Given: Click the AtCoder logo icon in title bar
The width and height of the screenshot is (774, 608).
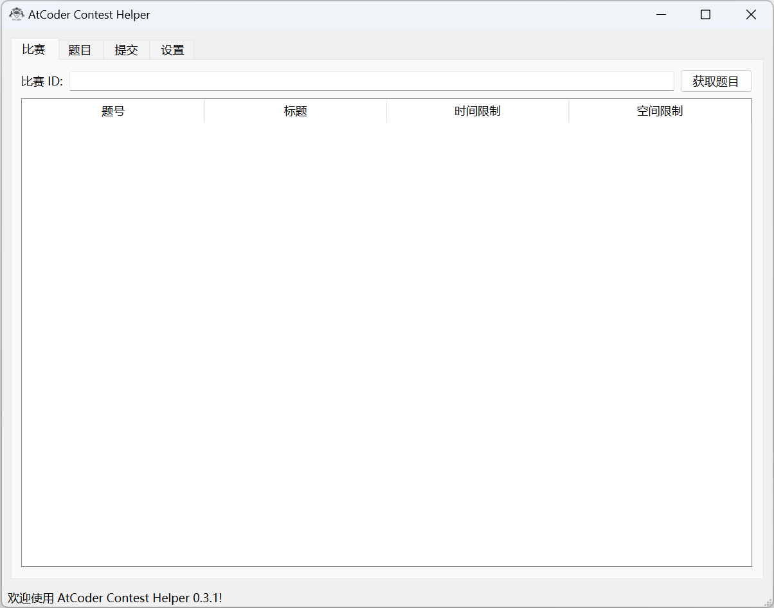Looking at the screenshot, I should (17, 14).
